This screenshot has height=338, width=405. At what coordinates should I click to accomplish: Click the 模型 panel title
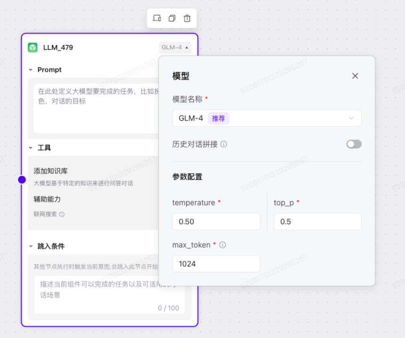[181, 76]
